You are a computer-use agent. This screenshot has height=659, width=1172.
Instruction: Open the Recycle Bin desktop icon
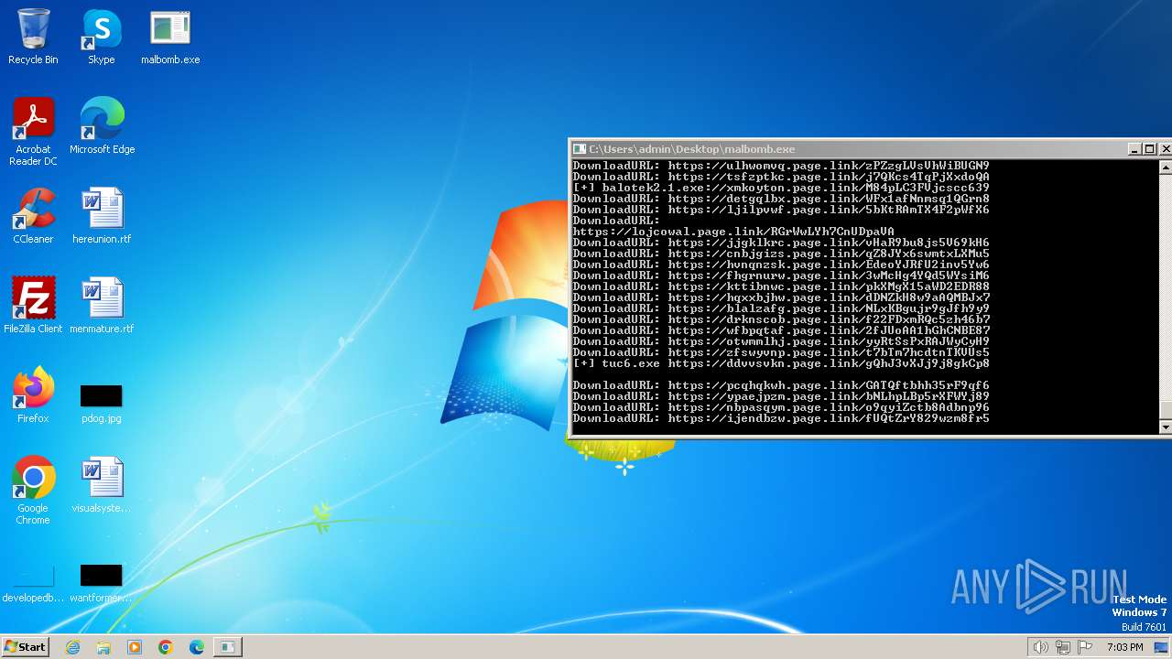tap(33, 37)
